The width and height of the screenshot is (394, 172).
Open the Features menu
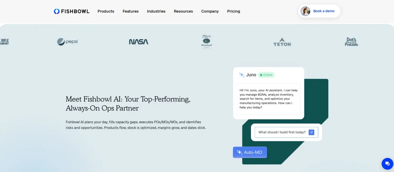tap(131, 11)
